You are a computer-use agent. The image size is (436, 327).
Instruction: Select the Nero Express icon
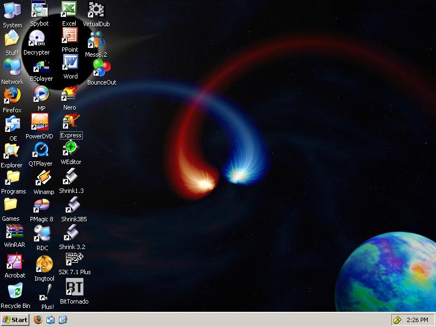click(x=71, y=121)
